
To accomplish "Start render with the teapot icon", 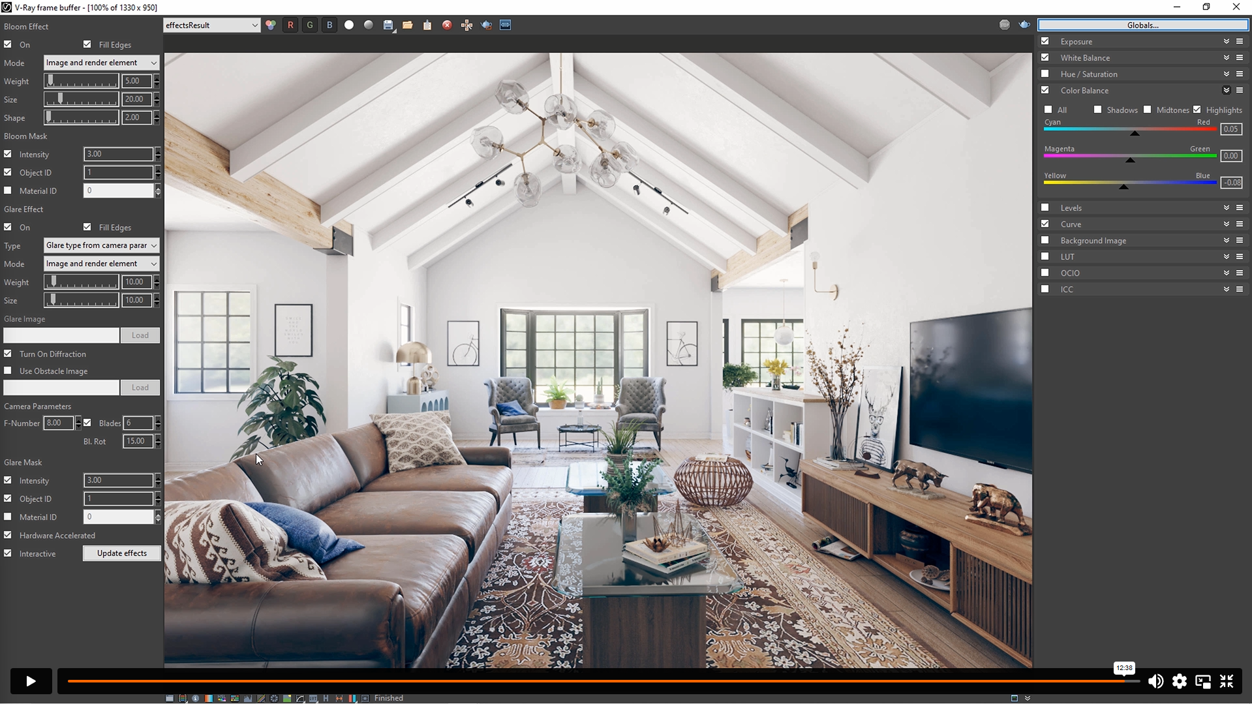I will pyautogui.click(x=486, y=25).
